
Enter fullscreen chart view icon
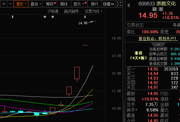(119, 4)
